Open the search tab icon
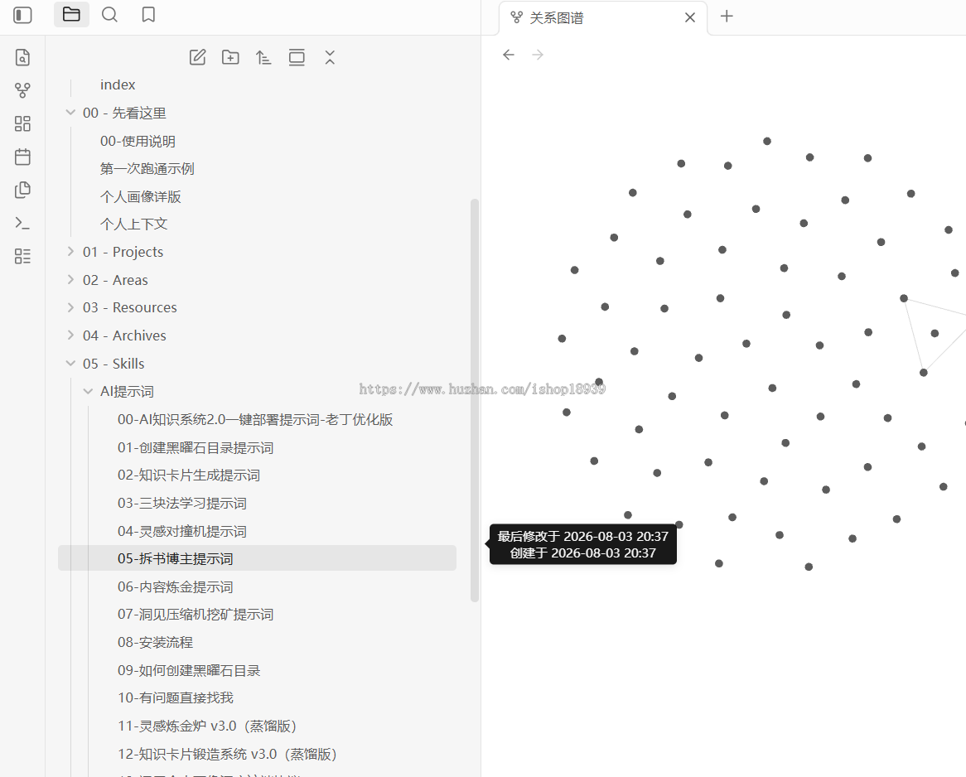Viewport: 966px width, 777px height. (109, 14)
